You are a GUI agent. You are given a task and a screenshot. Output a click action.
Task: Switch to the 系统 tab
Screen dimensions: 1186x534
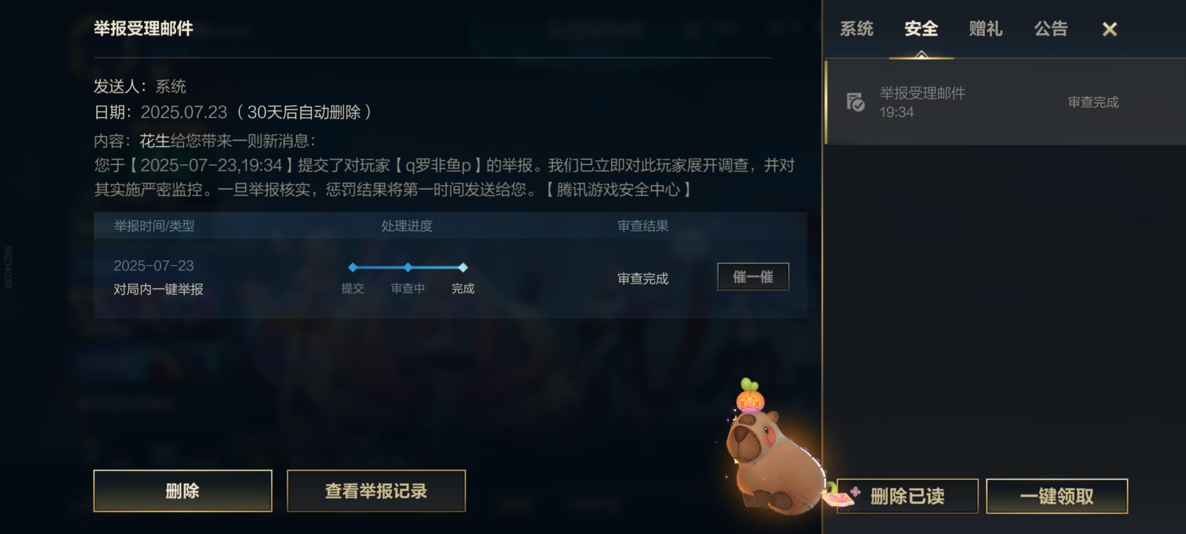tap(857, 29)
